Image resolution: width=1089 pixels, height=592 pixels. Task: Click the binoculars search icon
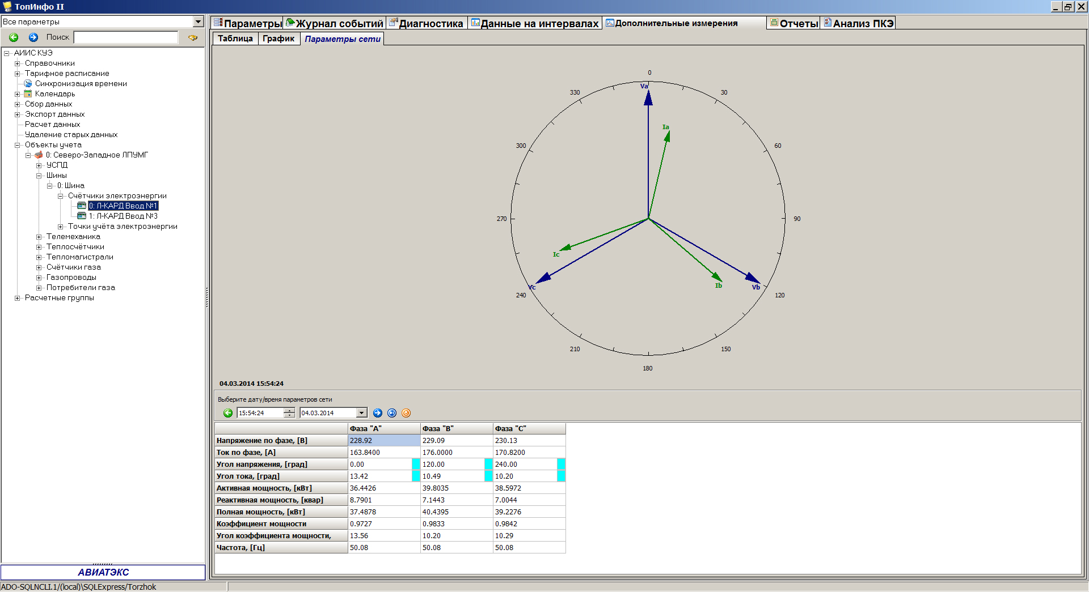(x=193, y=37)
